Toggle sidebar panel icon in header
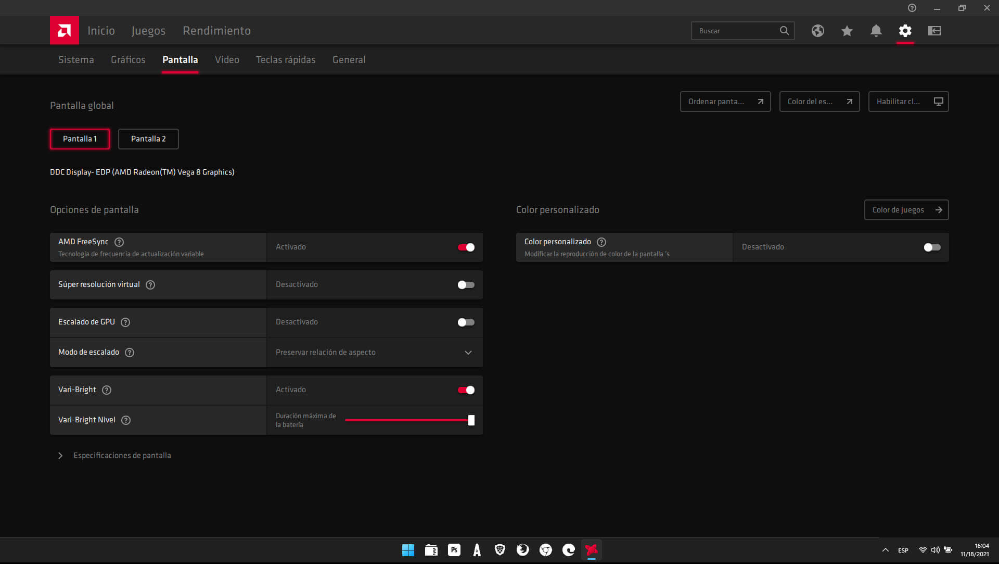 (x=934, y=31)
